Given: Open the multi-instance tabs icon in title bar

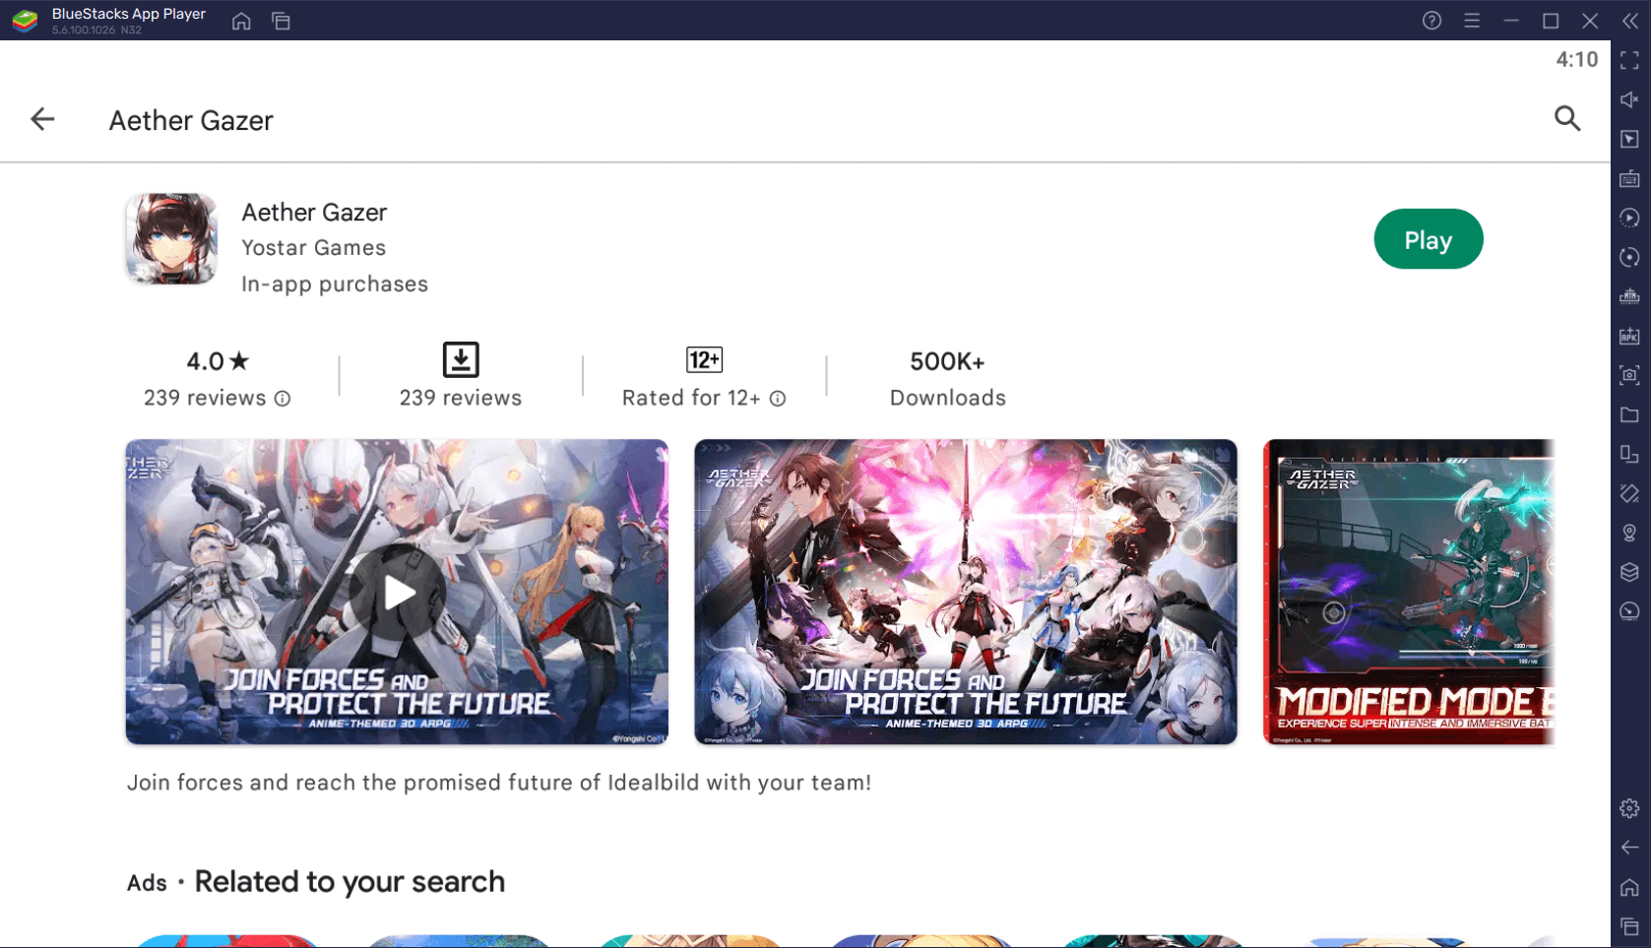Looking at the screenshot, I should (282, 21).
